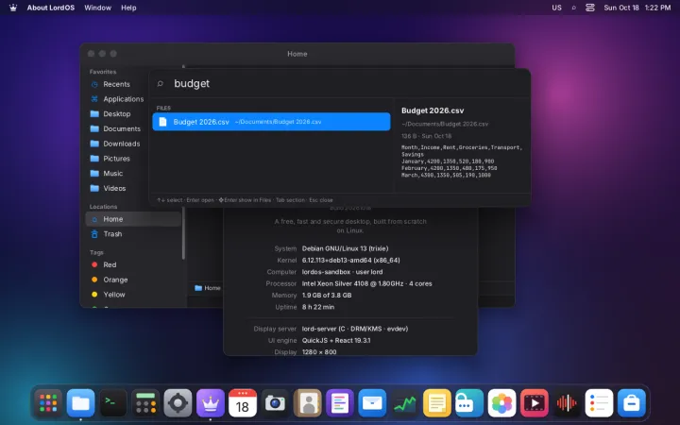Open the Window menu

[x=97, y=8]
